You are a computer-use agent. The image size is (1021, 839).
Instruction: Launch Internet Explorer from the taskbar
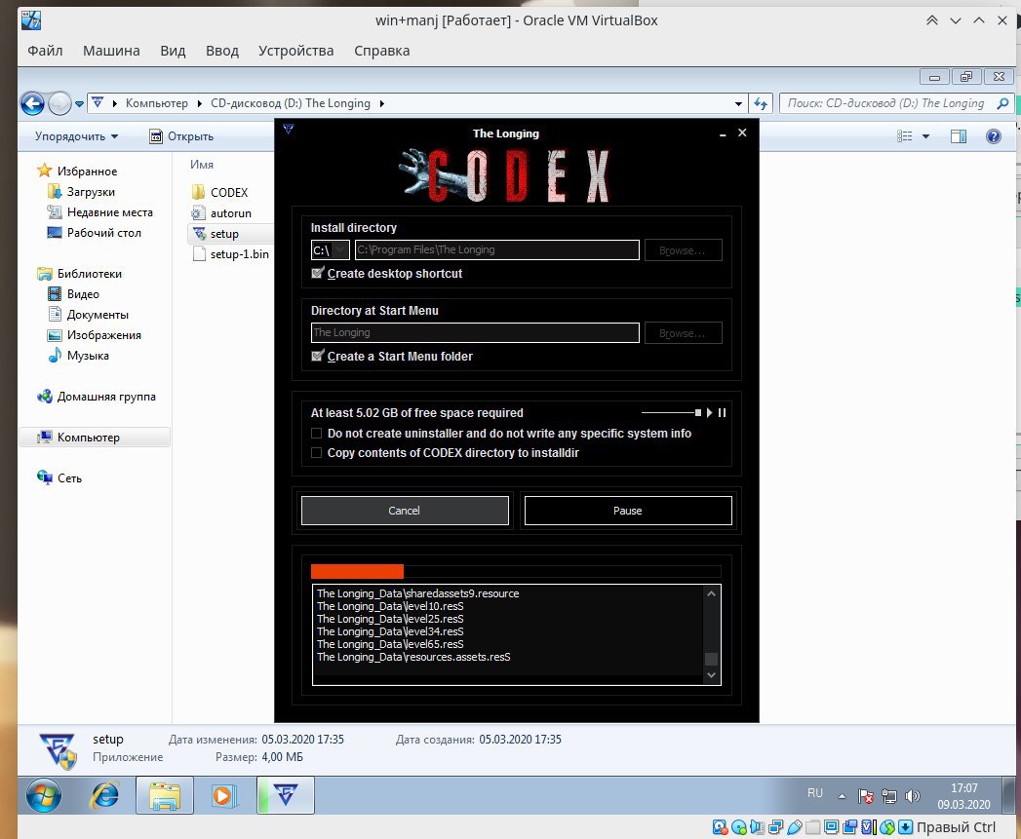click(104, 795)
